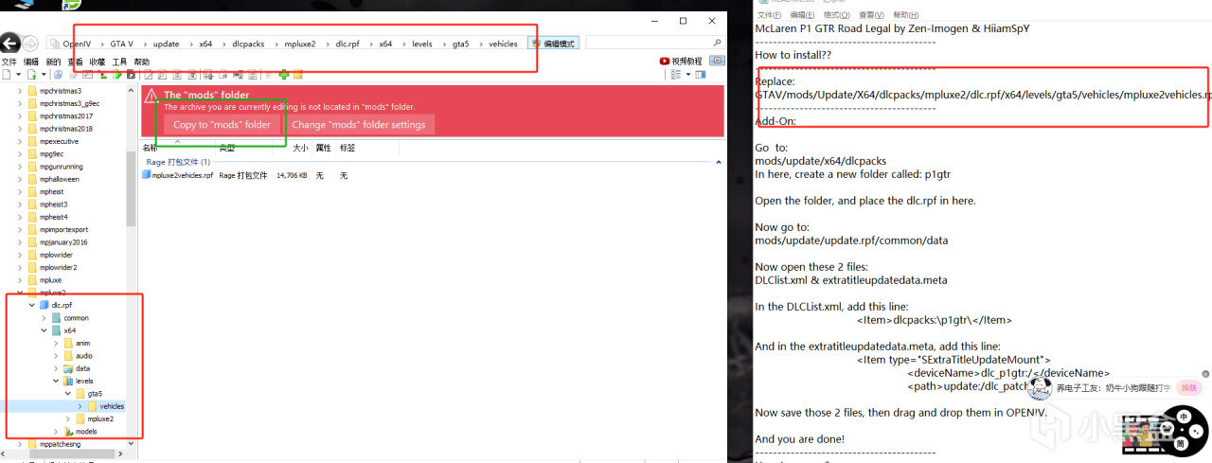Select the mpchristmas2018 folder in tree

65,129
